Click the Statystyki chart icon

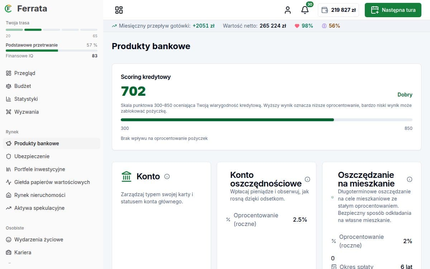(x=9, y=99)
